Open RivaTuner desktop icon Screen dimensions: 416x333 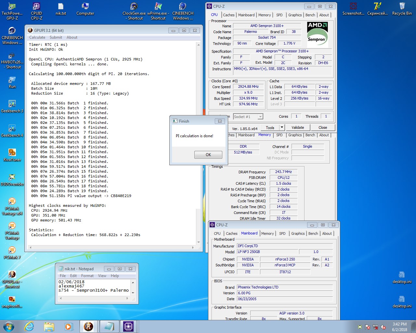click(x=12, y=155)
